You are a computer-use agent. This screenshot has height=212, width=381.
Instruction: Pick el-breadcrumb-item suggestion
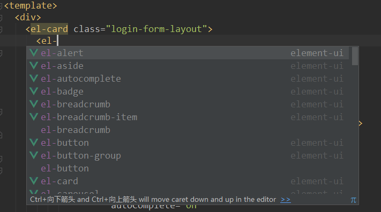pos(188,117)
